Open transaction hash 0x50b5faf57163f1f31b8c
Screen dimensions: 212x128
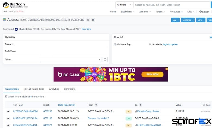coord(26,118)
